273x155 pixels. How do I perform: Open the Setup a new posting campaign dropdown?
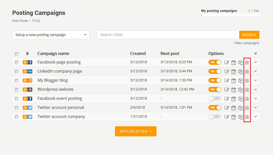(x=51, y=35)
